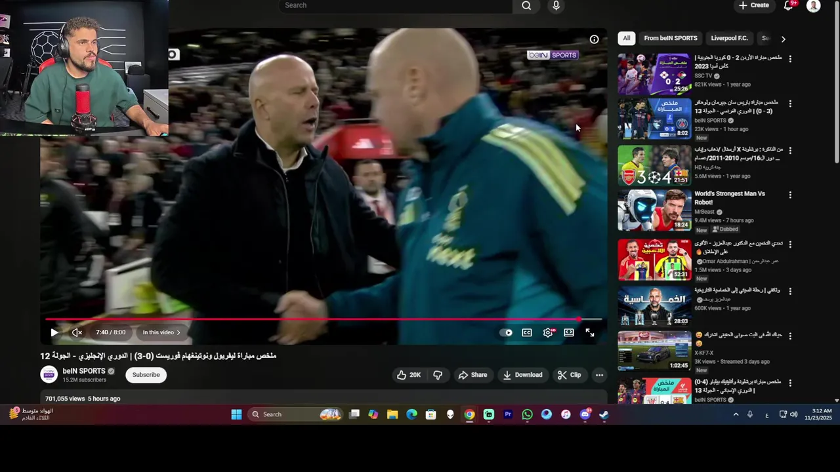
Task: Click the search magnifier button
Action: tap(526, 5)
